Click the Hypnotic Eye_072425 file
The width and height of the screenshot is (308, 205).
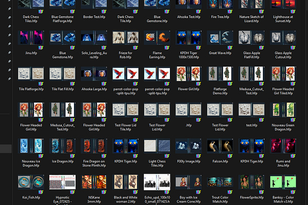(x=63, y=190)
